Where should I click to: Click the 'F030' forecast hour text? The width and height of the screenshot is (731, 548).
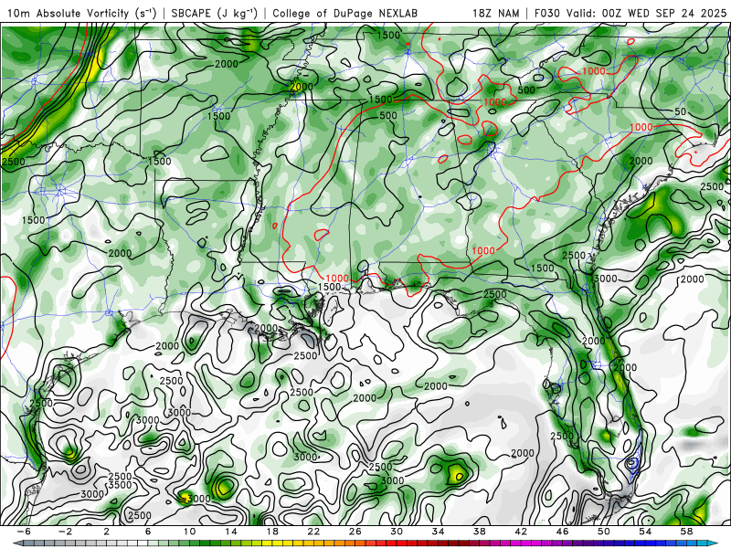pyautogui.click(x=546, y=13)
